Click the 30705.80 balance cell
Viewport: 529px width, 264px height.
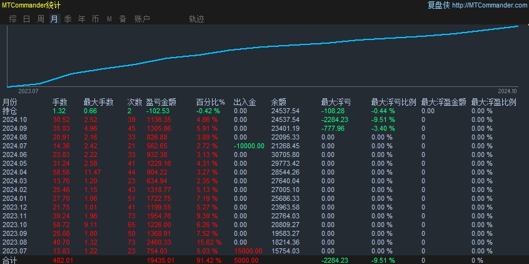(285, 155)
